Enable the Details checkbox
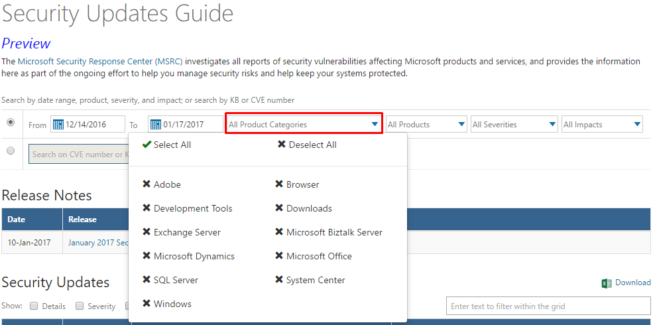 pos(34,306)
